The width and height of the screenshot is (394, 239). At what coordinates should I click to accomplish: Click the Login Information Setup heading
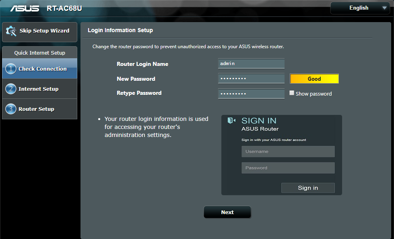pyautogui.click(x=120, y=31)
